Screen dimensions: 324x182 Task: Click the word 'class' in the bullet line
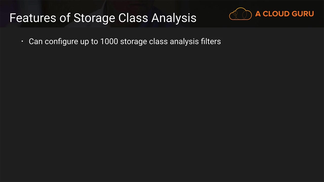tap(158, 41)
